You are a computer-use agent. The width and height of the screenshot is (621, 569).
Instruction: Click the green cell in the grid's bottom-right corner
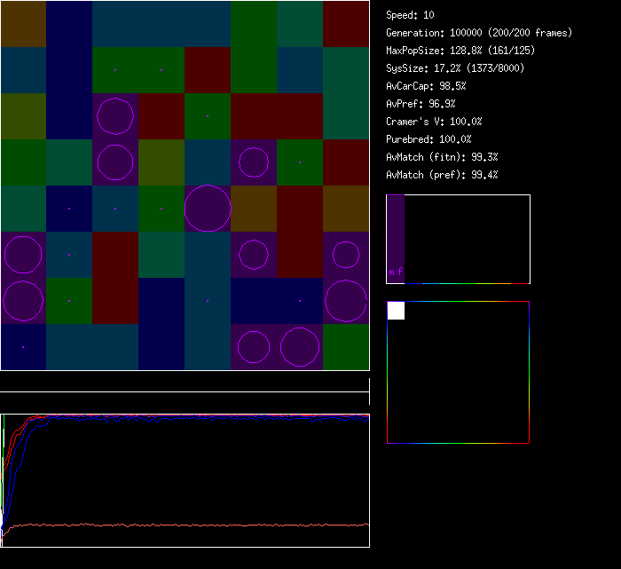[x=346, y=347]
